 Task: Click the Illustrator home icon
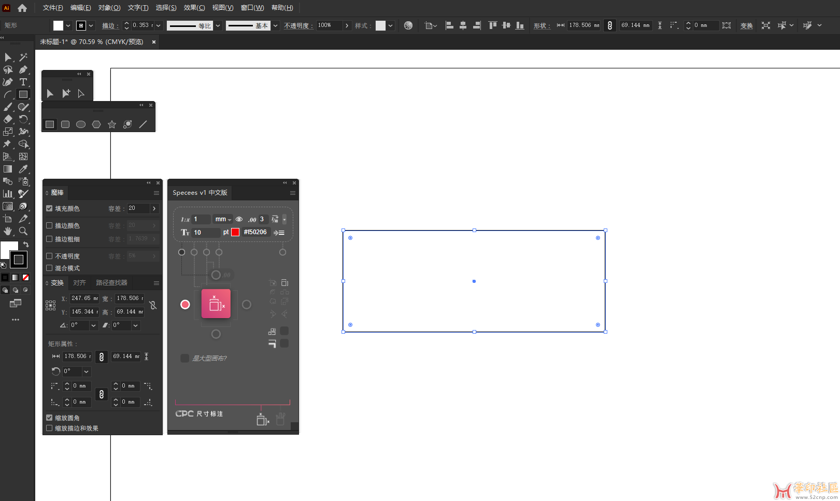(x=22, y=8)
